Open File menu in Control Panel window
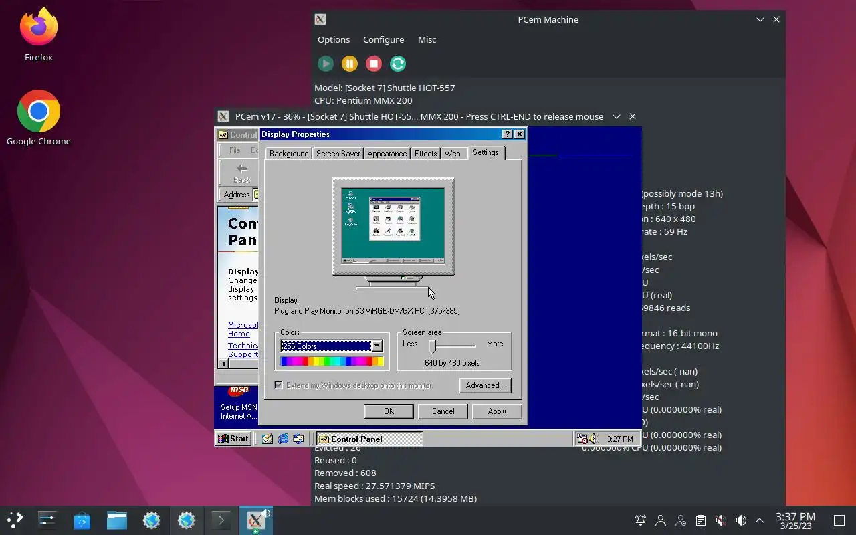 (x=235, y=150)
